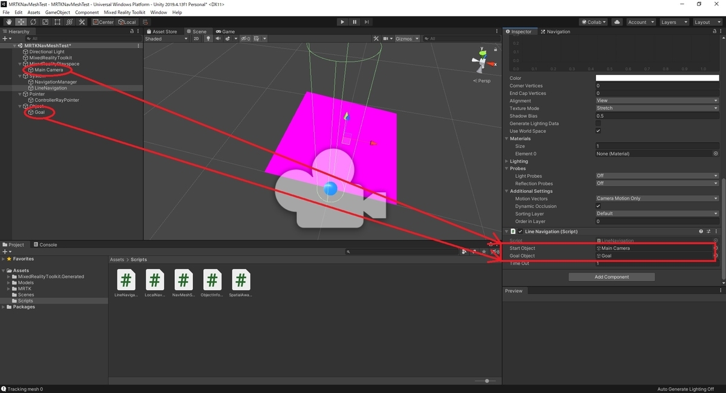Click Add Component button
Viewport: 726px width, 393px height.
coord(612,277)
